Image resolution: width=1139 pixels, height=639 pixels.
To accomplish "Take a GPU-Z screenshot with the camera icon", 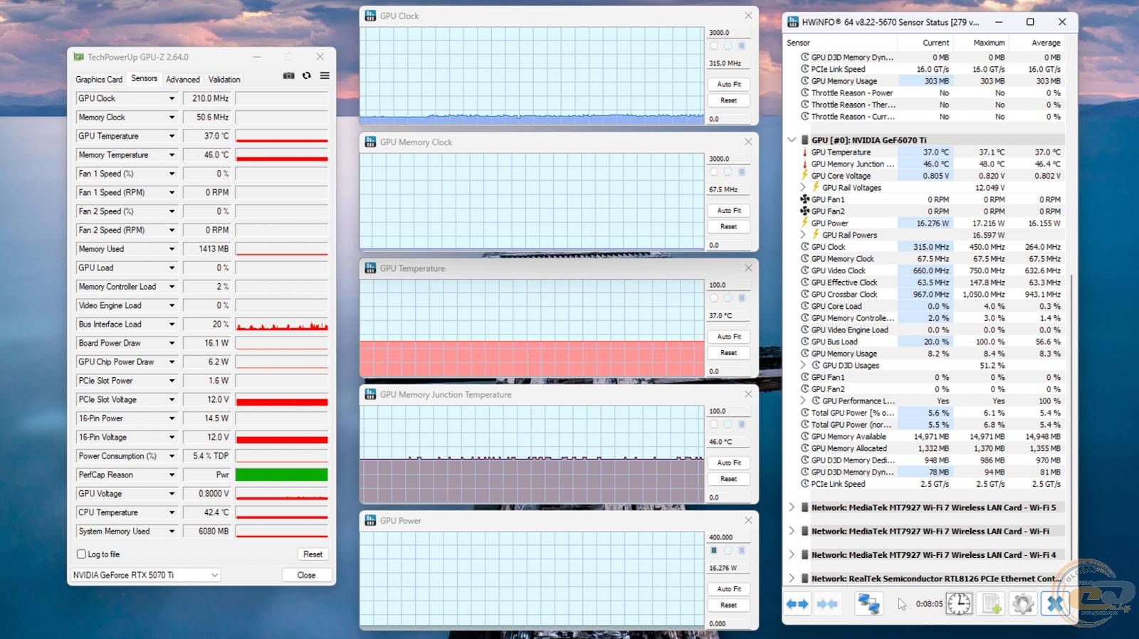I will point(288,75).
